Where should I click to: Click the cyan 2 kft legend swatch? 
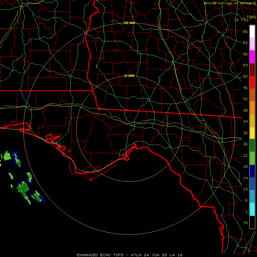point(252,209)
